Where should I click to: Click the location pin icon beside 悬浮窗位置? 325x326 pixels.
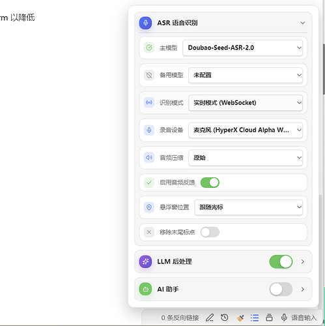point(149,207)
